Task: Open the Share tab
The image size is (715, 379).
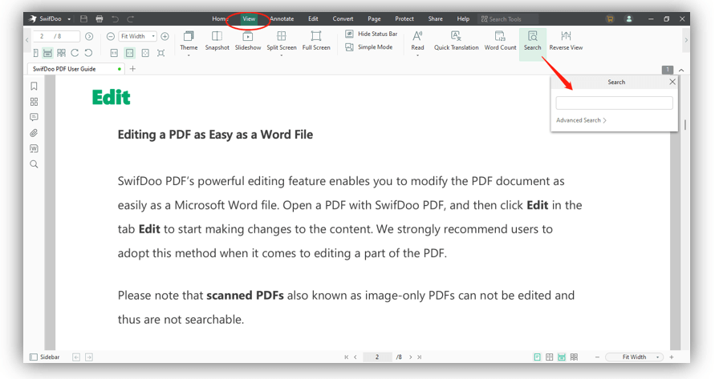Action: coord(436,18)
